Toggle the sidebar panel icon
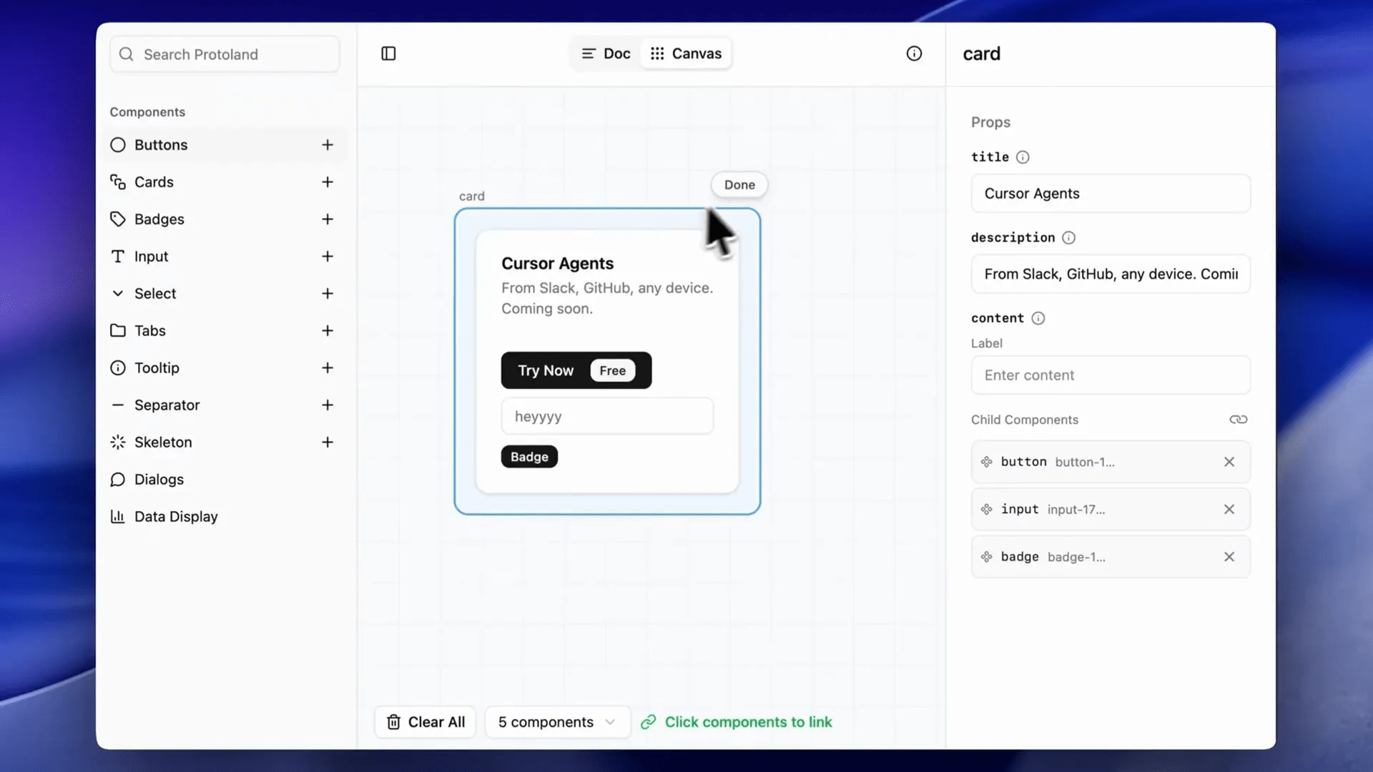The width and height of the screenshot is (1373, 772). (388, 54)
